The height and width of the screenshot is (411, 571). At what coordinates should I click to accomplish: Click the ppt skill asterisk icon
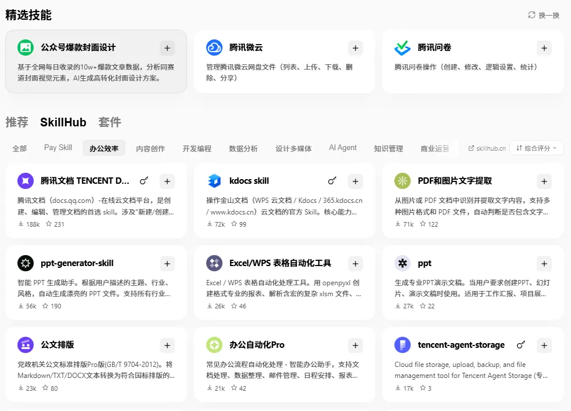403,263
